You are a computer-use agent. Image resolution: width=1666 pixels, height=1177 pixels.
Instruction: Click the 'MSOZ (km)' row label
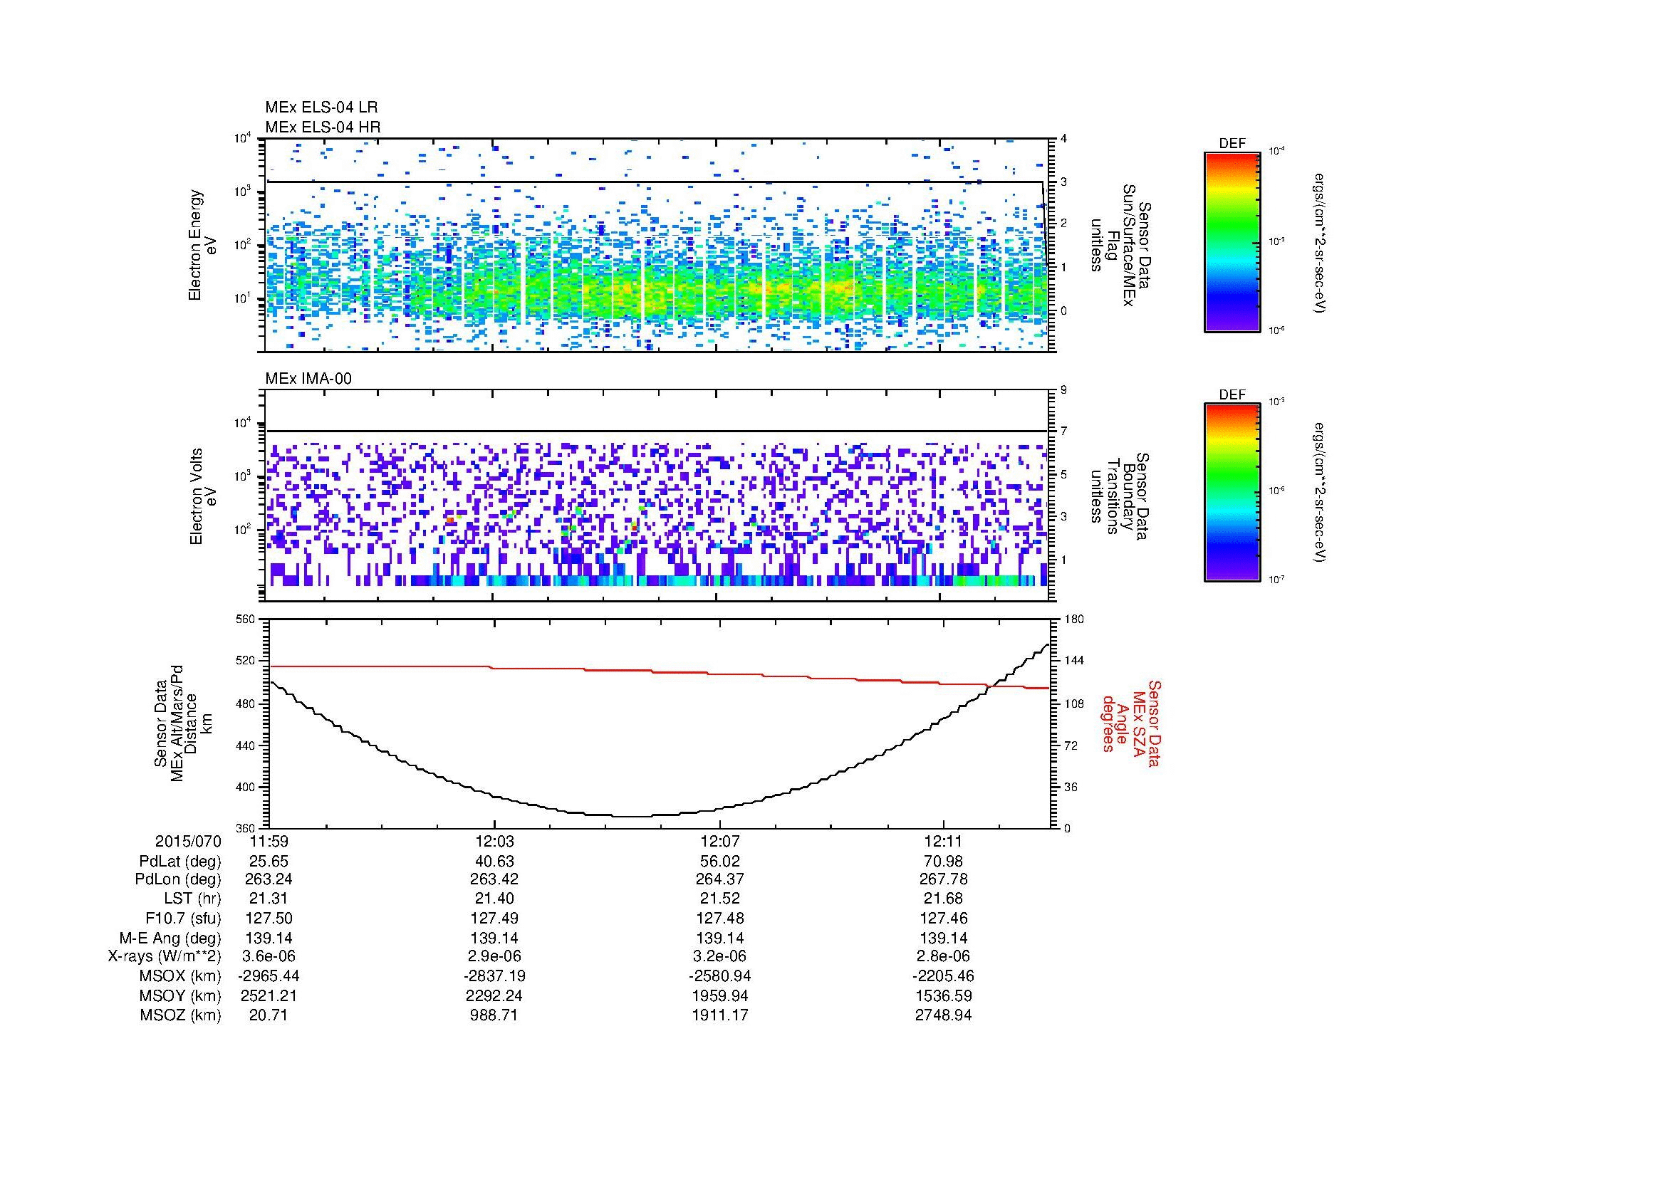[181, 1015]
